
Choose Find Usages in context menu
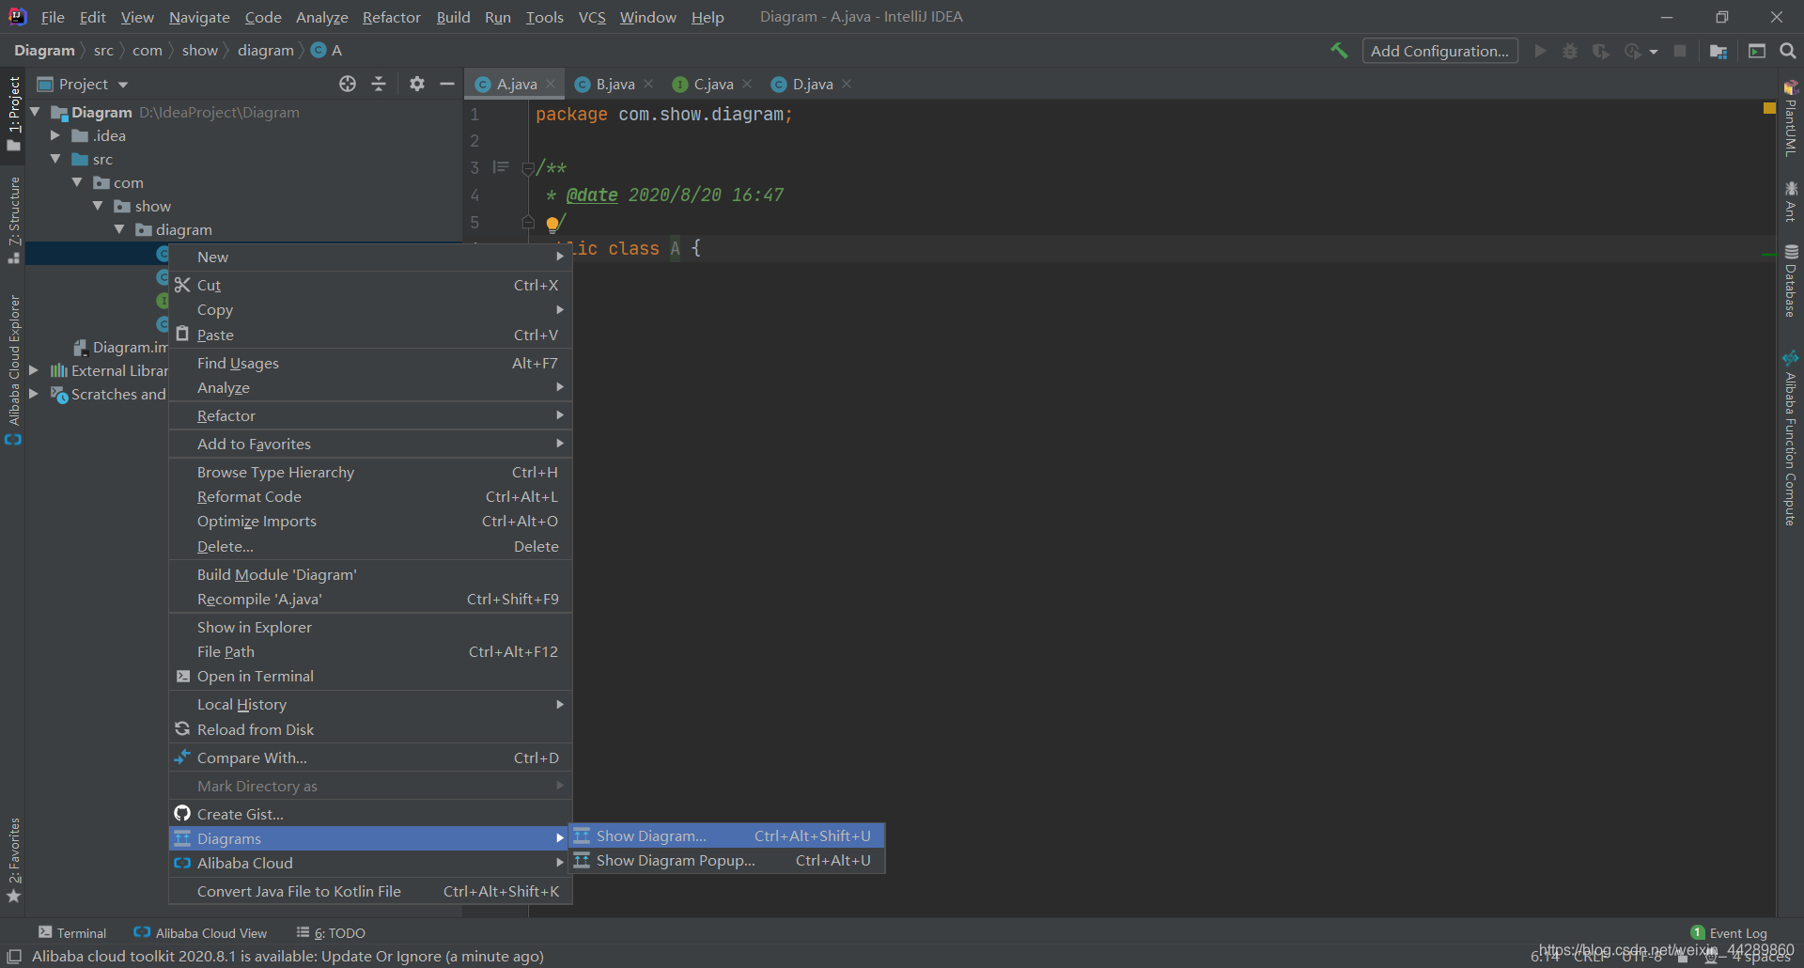tap(370, 363)
